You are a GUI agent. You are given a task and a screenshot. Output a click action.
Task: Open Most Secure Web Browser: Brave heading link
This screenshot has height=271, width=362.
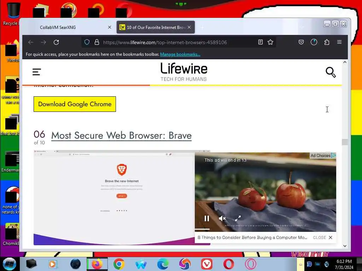[x=122, y=135]
